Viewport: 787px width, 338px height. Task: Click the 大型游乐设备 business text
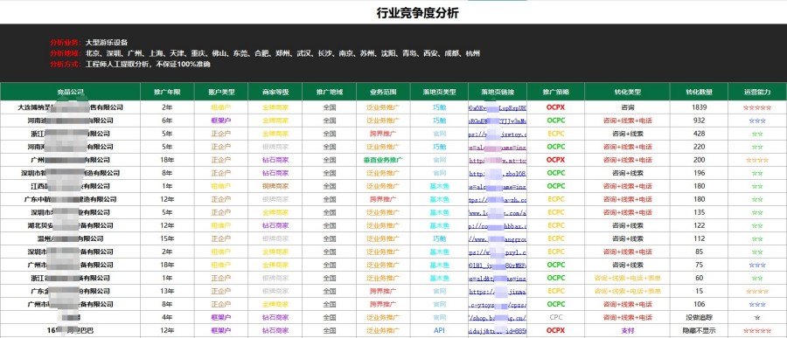(107, 42)
